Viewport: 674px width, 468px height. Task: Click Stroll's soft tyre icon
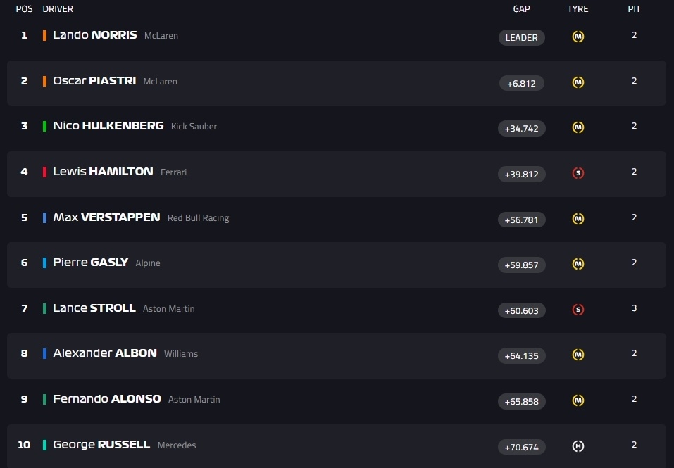578,310
